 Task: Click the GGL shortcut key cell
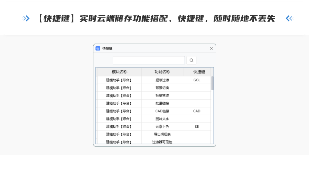tap(197, 80)
